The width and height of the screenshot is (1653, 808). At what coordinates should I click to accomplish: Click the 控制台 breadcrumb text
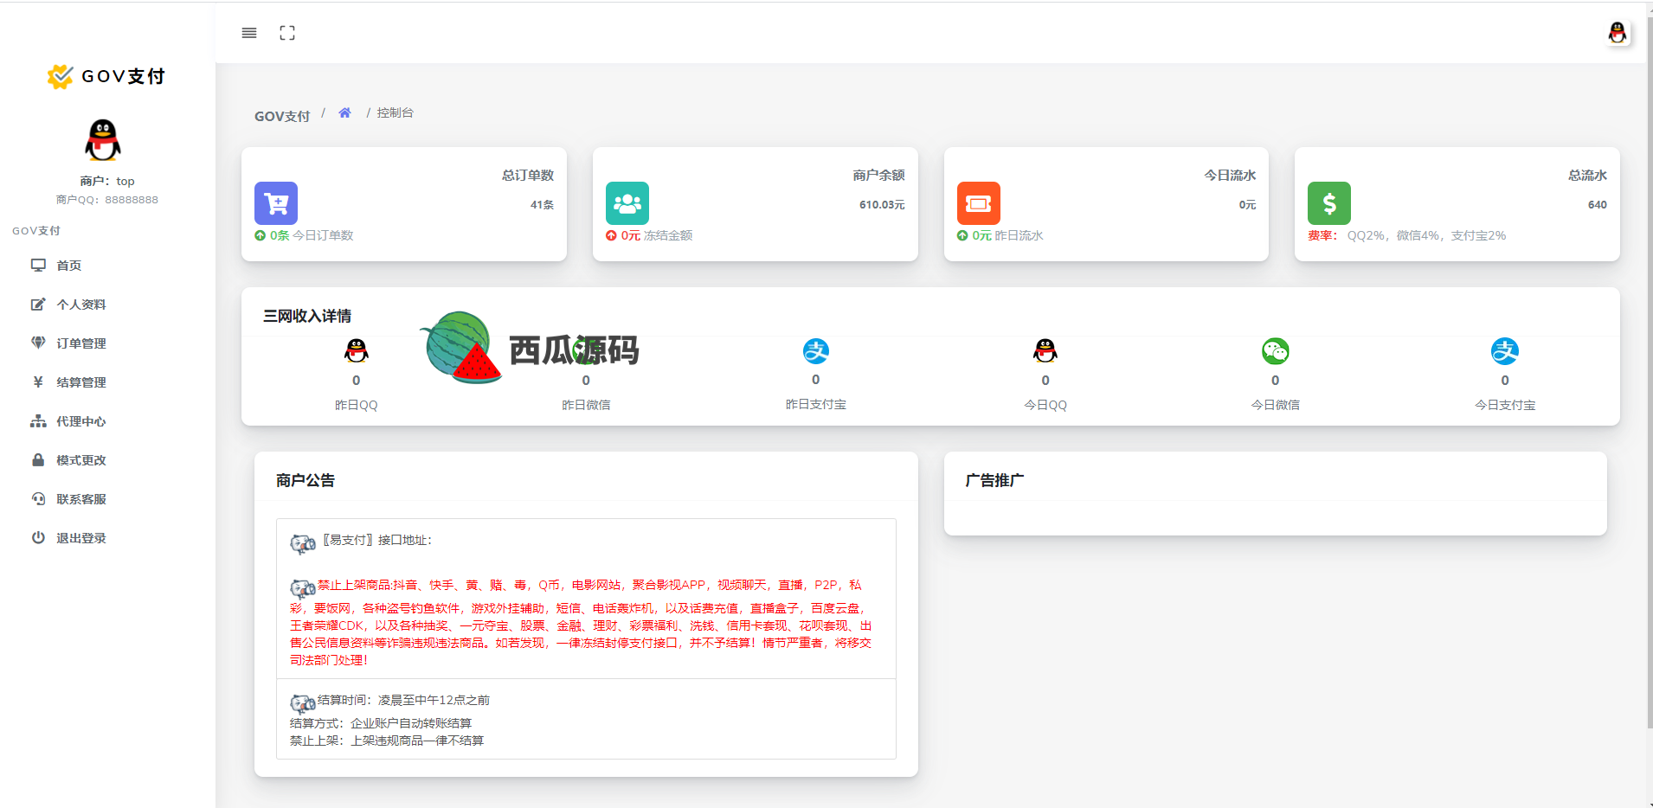[x=395, y=112]
